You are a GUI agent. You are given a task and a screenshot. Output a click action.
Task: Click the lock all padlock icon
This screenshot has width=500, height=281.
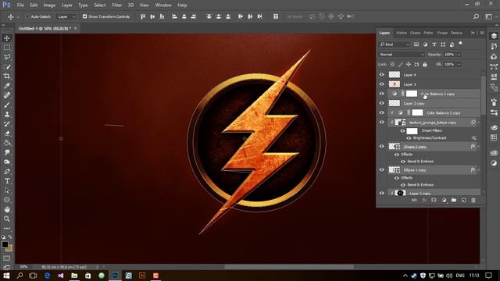tap(425, 64)
